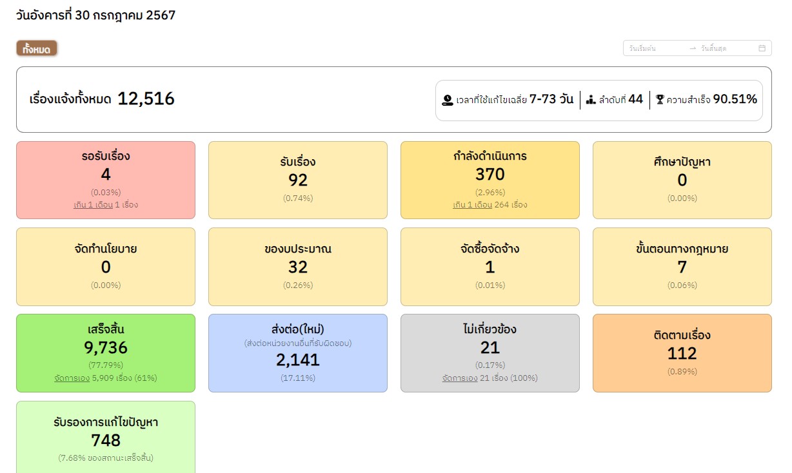Image resolution: width=792 pixels, height=473 pixels.
Task: Open เกิน 1 เดือน link in กำลังดำเนินการ card
Action: [472, 205]
